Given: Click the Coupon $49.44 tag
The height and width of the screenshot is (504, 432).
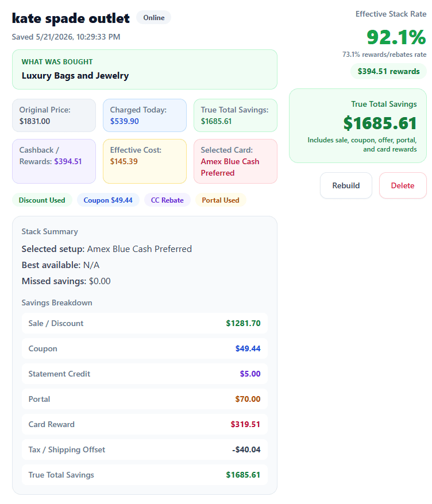Looking at the screenshot, I should [108, 200].
